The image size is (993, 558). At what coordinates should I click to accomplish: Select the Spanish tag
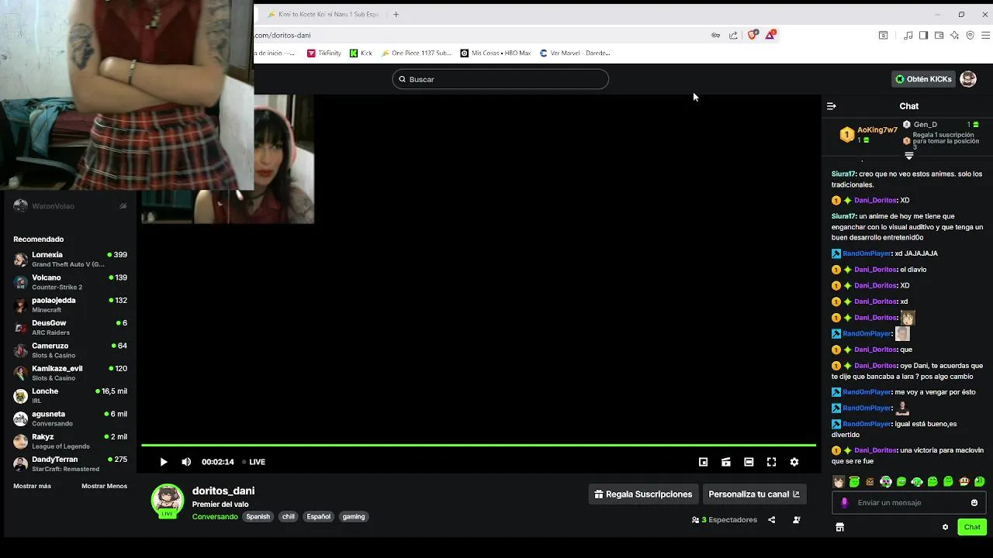click(x=258, y=517)
